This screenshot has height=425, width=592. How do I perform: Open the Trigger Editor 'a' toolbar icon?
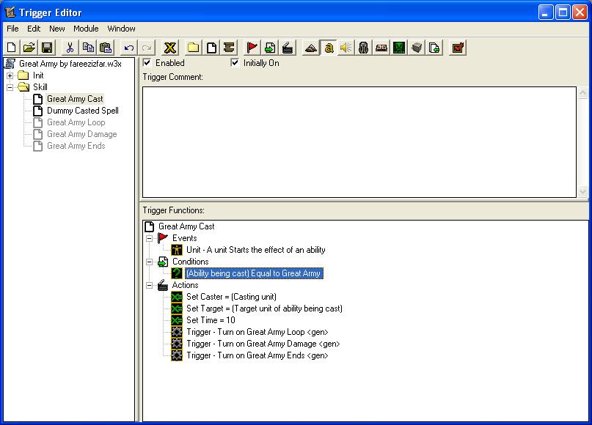tap(329, 48)
